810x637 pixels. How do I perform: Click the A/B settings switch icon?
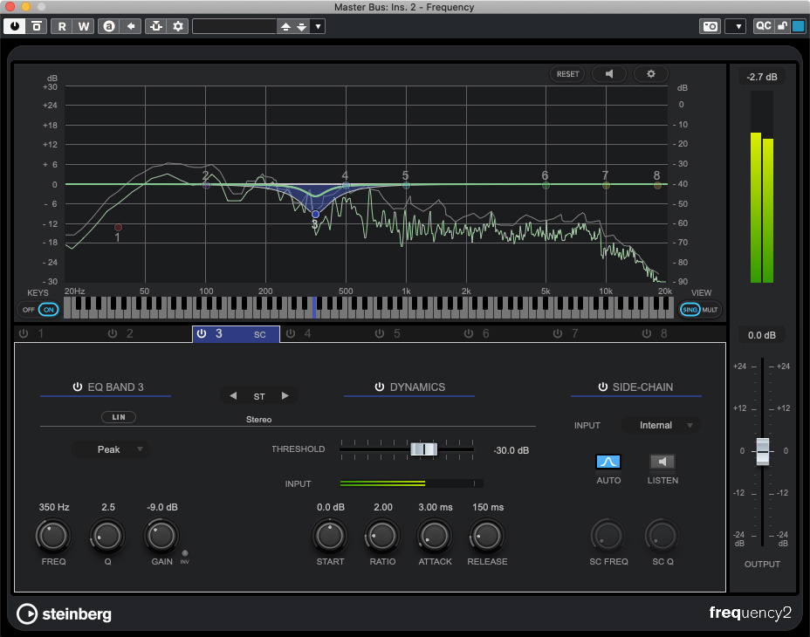(x=108, y=26)
